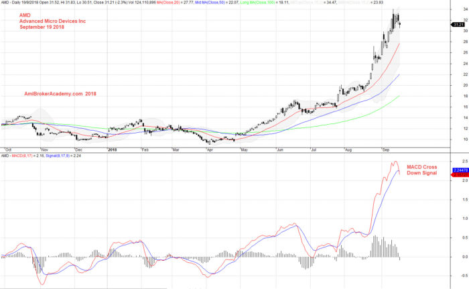469x289 pixels.
Task: Click the 'Oct' month label
Action: [8, 150]
